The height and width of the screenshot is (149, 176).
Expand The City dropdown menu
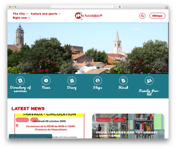20,14
